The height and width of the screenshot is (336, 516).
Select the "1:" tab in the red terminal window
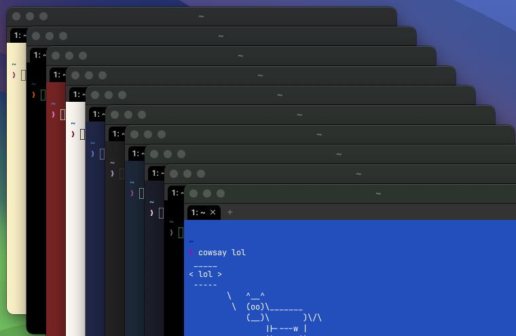pyautogui.click(x=58, y=75)
